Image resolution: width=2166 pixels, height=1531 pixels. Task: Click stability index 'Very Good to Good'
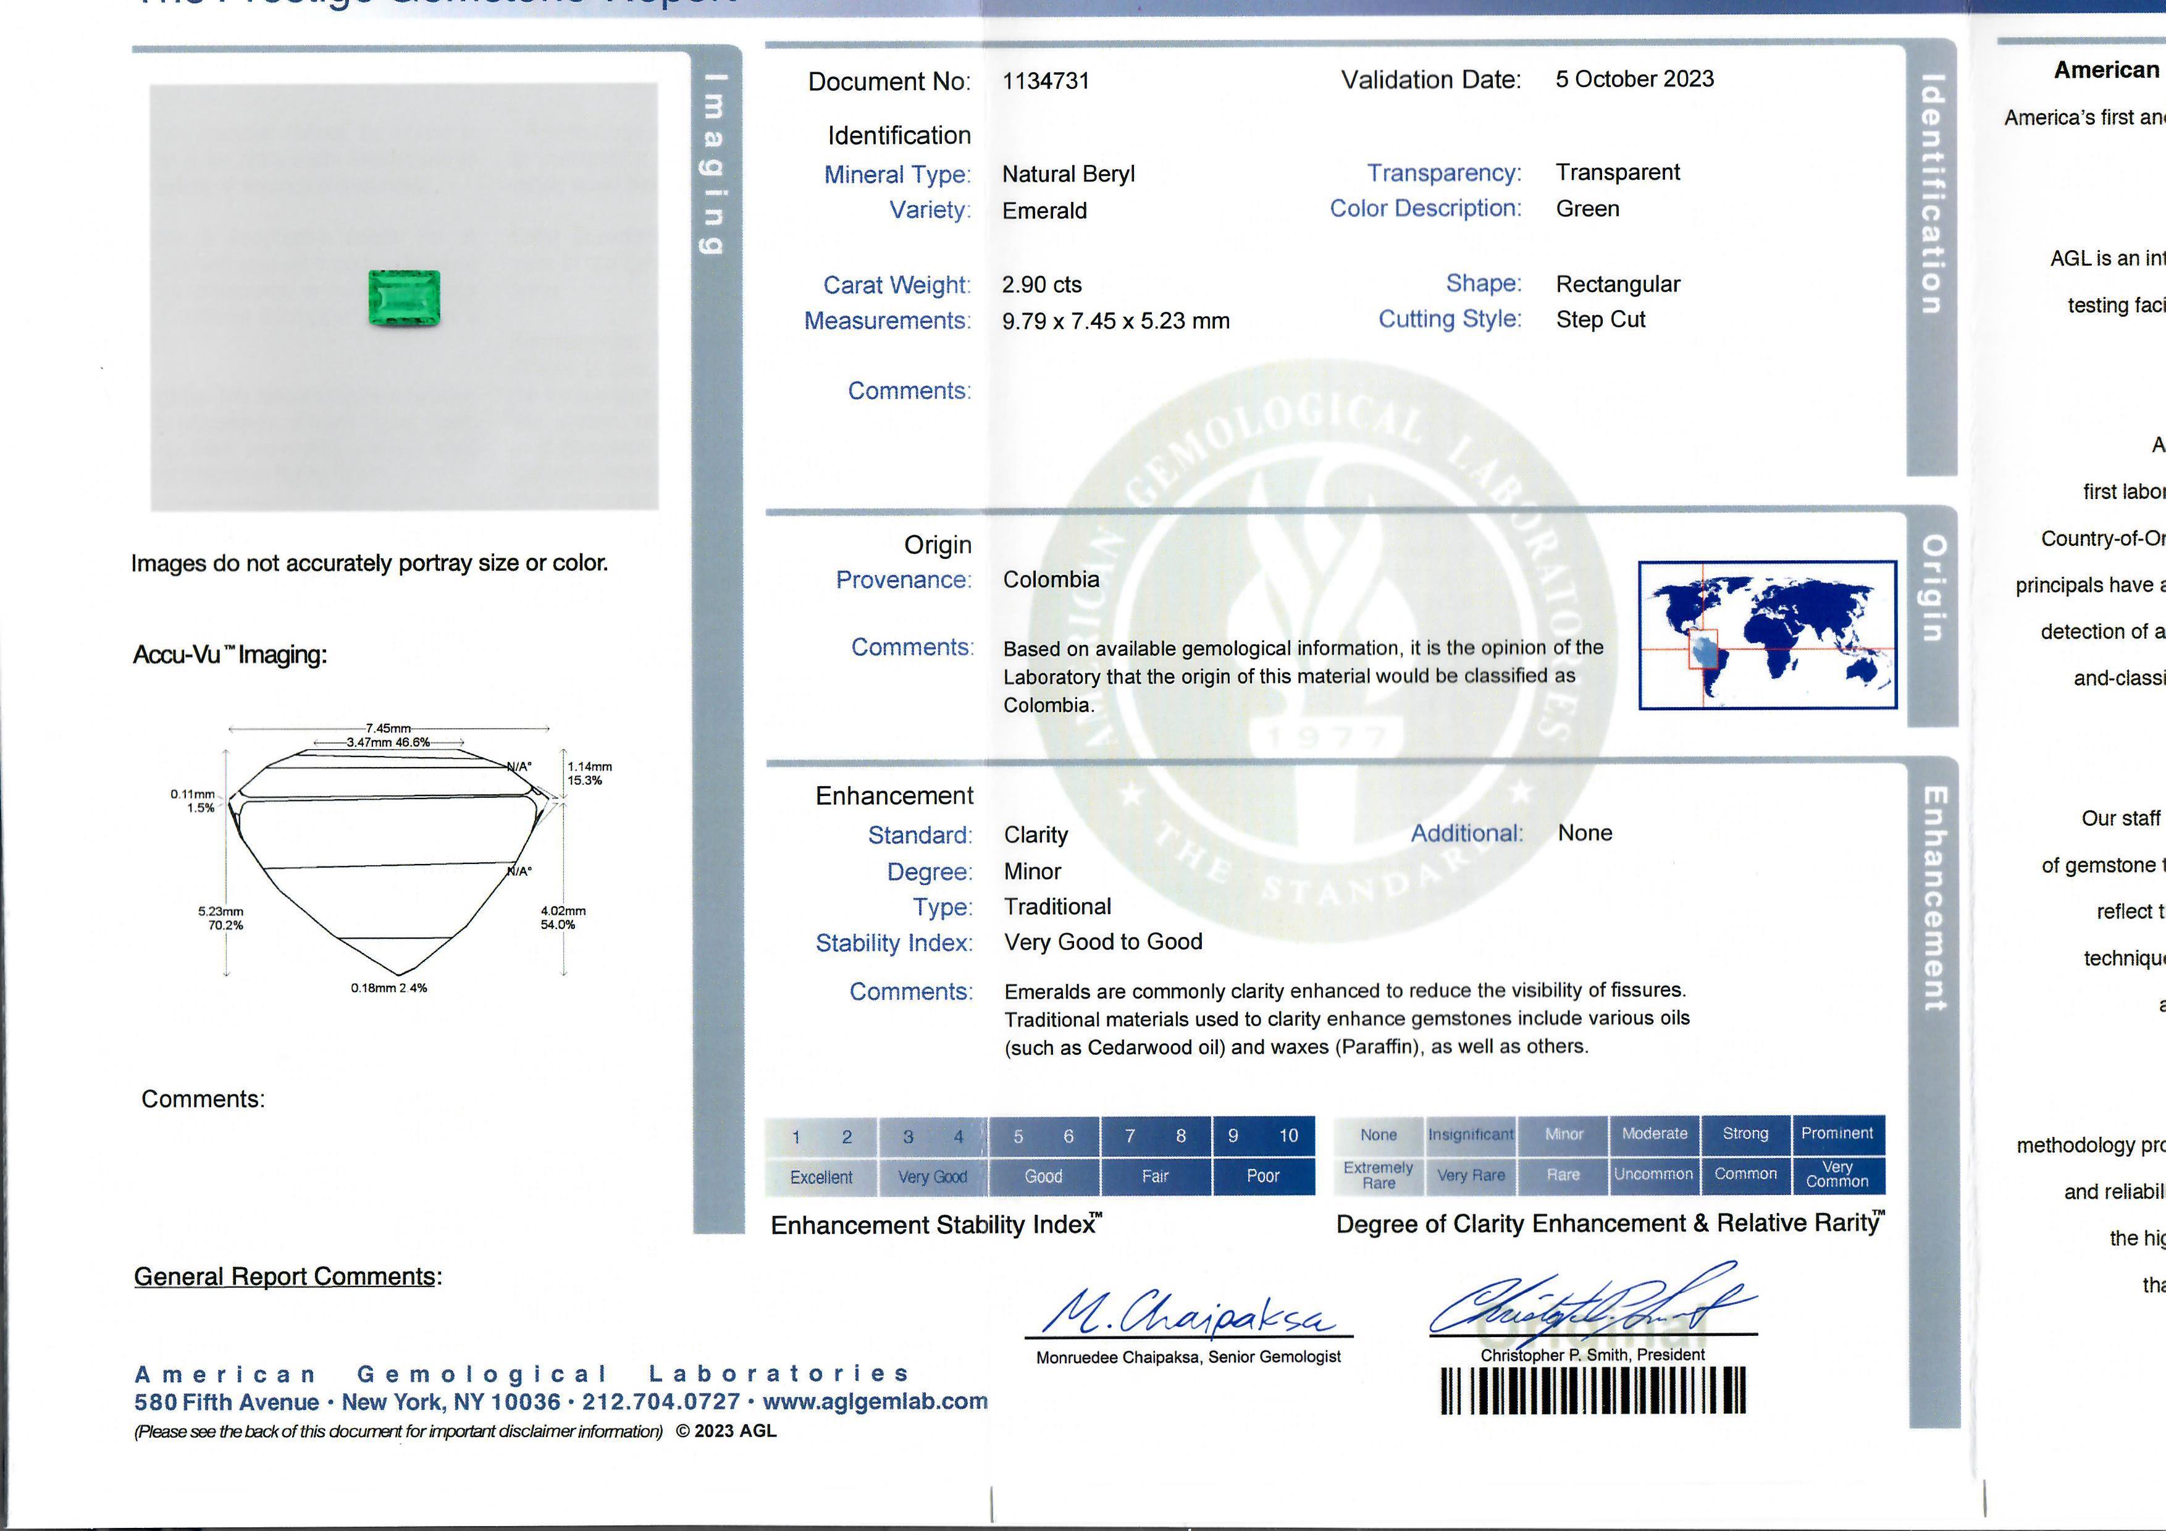point(1103,941)
